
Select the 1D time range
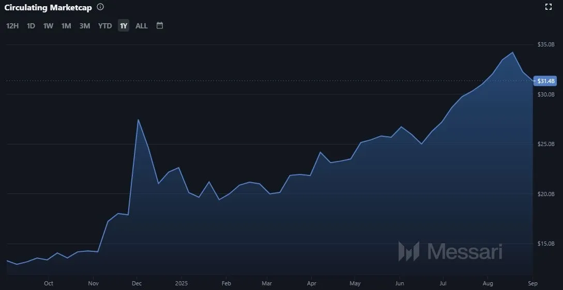[x=31, y=26]
